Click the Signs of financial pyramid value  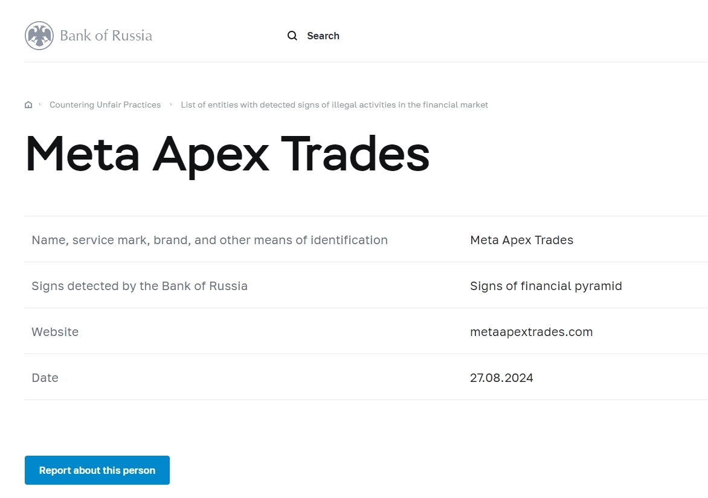(545, 286)
